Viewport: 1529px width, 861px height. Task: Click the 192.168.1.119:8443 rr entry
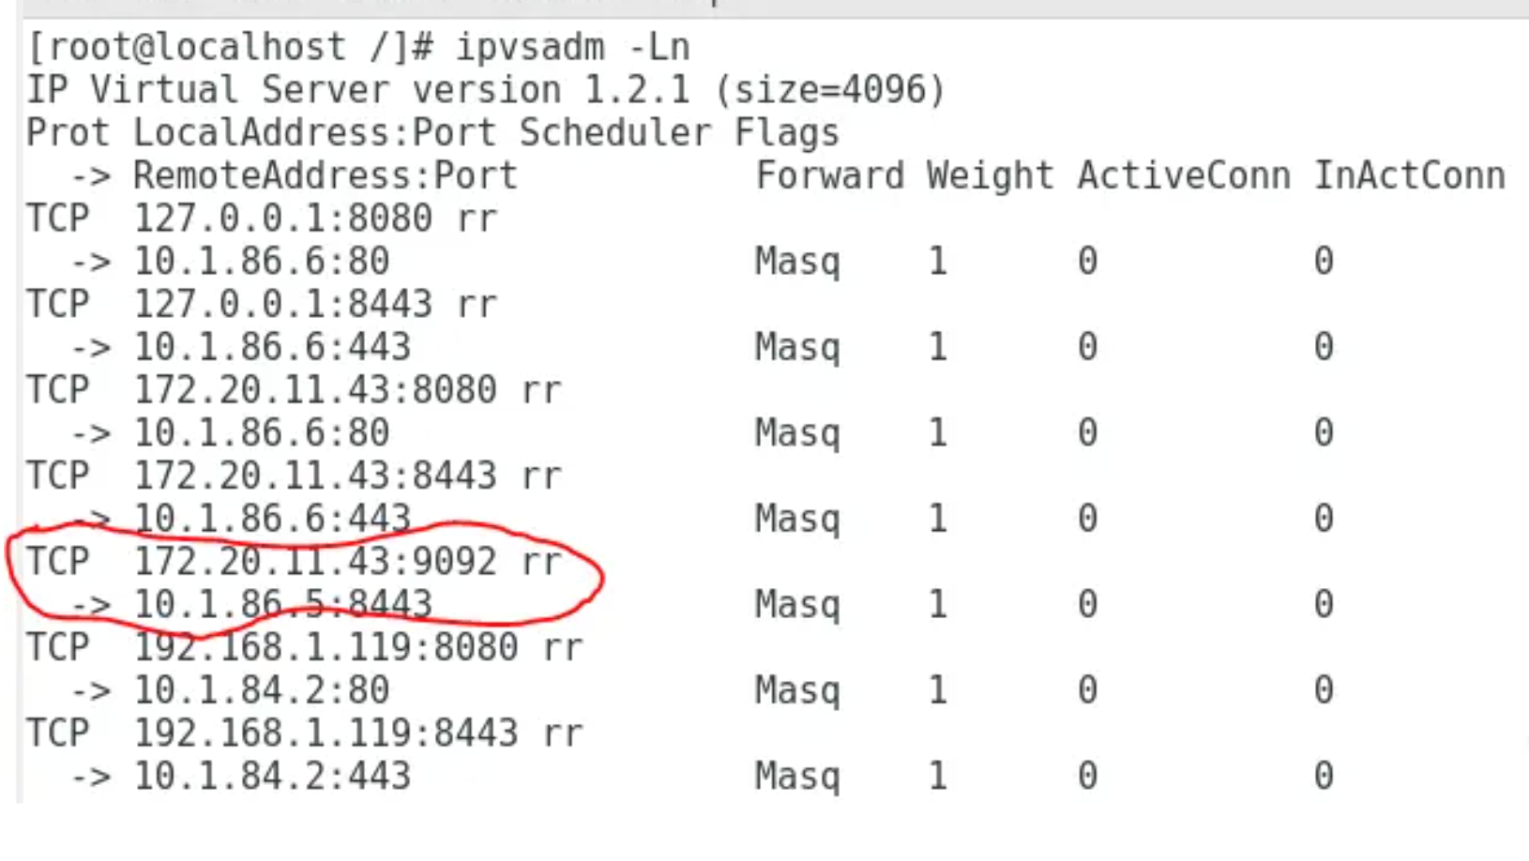pyautogui.click(x=358, y=733)
